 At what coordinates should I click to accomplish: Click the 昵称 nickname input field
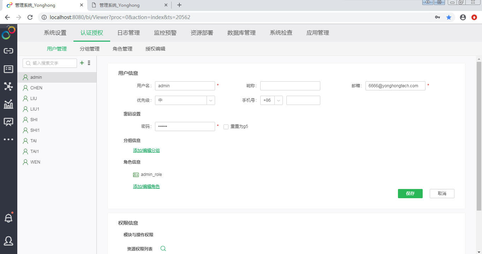coord(290,86)
